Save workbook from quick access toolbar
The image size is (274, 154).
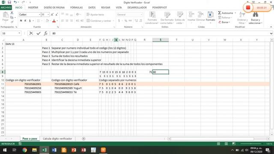[9, 2]
